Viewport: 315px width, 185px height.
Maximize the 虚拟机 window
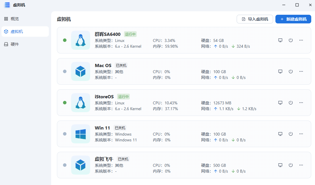coord(297,5)
